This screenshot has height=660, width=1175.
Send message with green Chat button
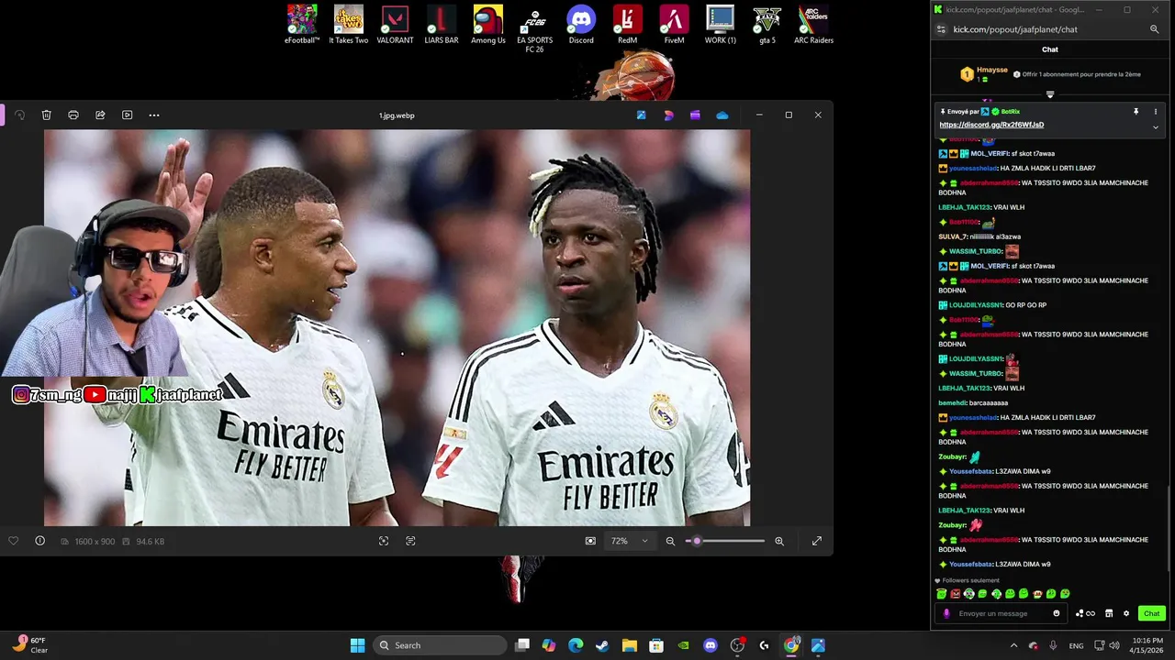pyautogui.click(x=1151, y=613)
